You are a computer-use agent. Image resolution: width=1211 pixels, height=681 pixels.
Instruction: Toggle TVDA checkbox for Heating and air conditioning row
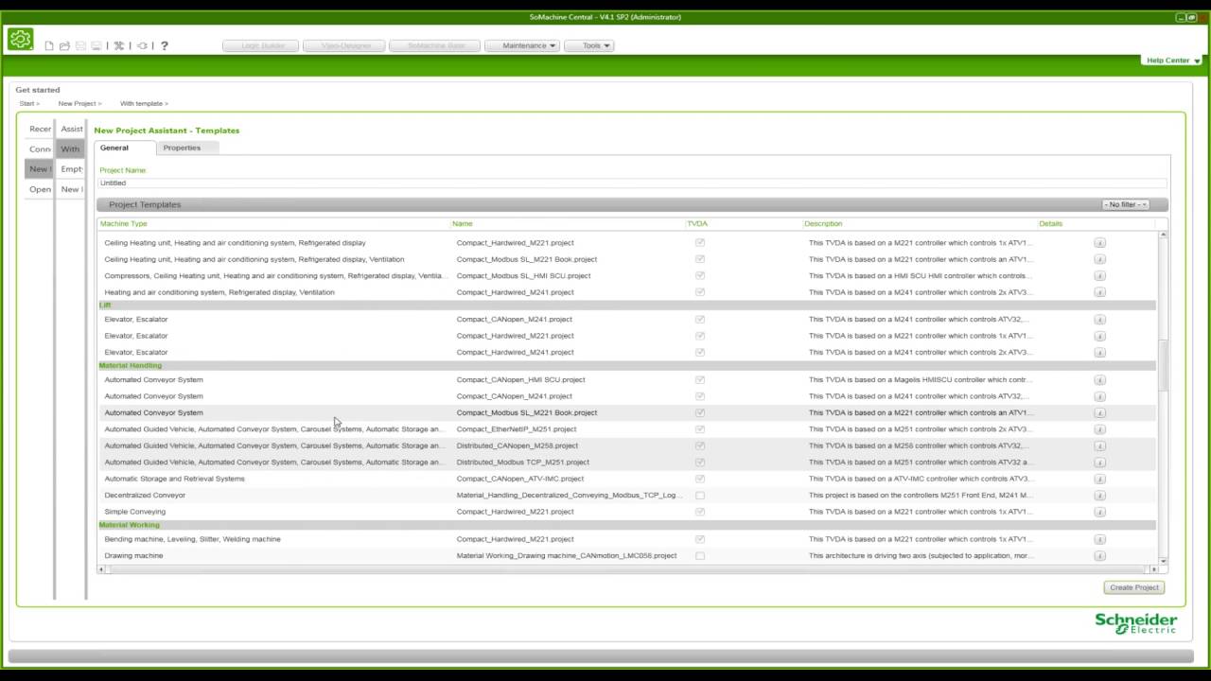(x=700, y=292)
